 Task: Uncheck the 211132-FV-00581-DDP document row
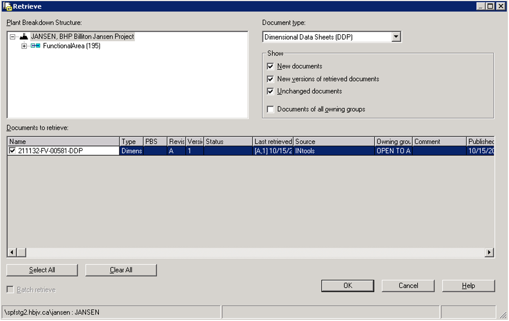click(12, 151)
